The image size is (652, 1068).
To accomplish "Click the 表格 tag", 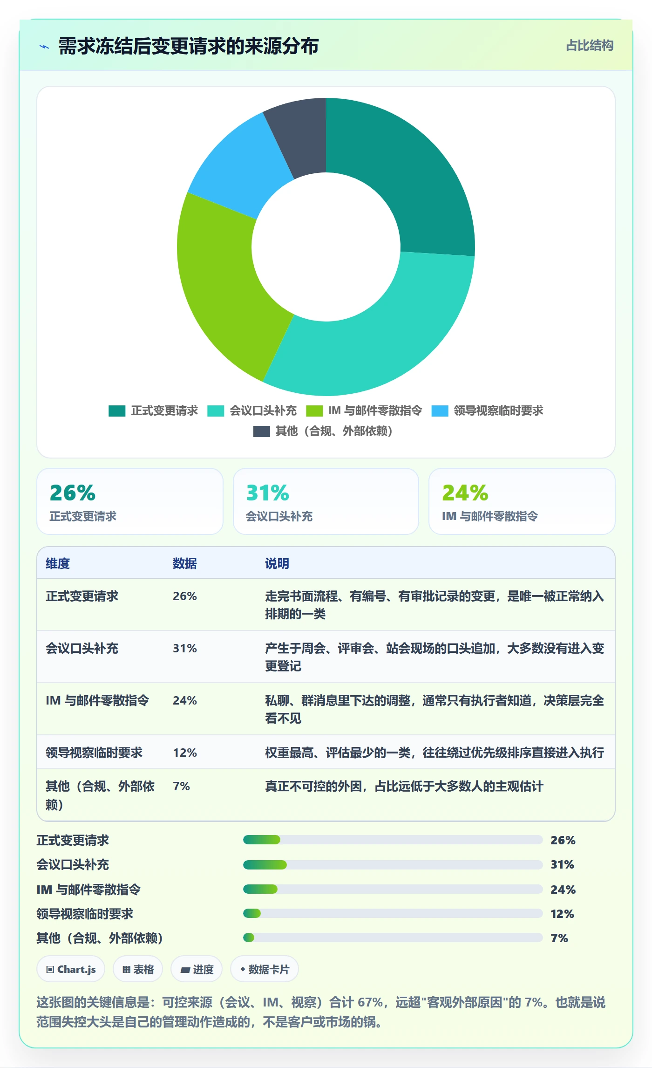I will 138,969.
